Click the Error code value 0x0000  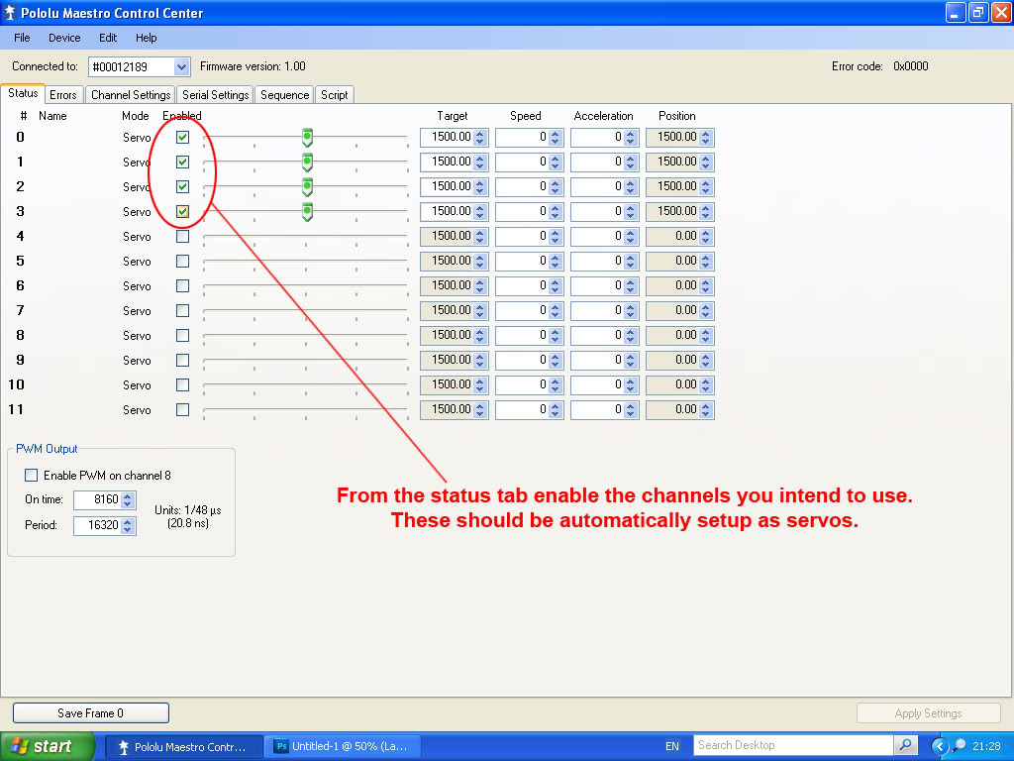(x=911, y=66)
